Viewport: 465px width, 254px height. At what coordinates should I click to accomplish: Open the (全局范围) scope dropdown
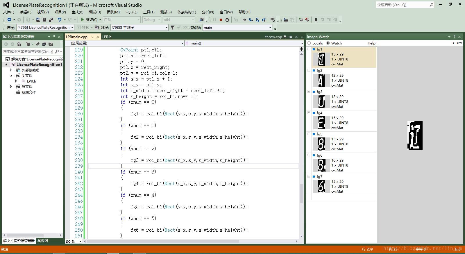pos(124,43)
